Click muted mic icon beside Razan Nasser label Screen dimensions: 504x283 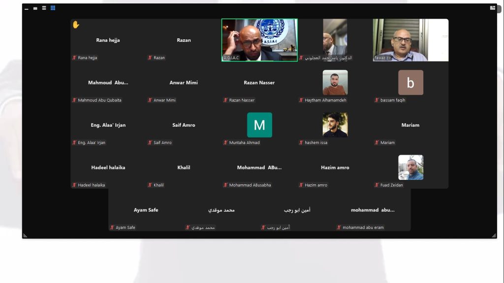pyautogui.click(x=225, y=100)
